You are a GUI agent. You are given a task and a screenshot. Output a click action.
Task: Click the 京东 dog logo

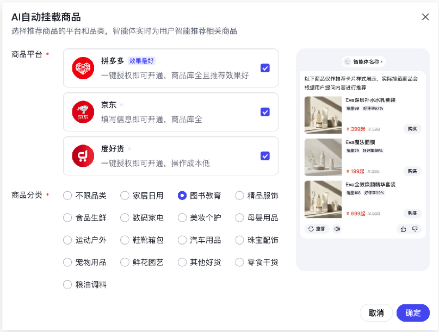point(83,112)
